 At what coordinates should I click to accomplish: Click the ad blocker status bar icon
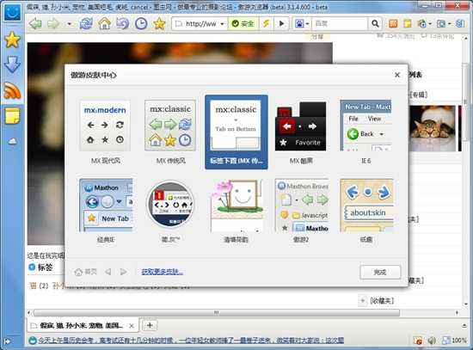[418, 341]
